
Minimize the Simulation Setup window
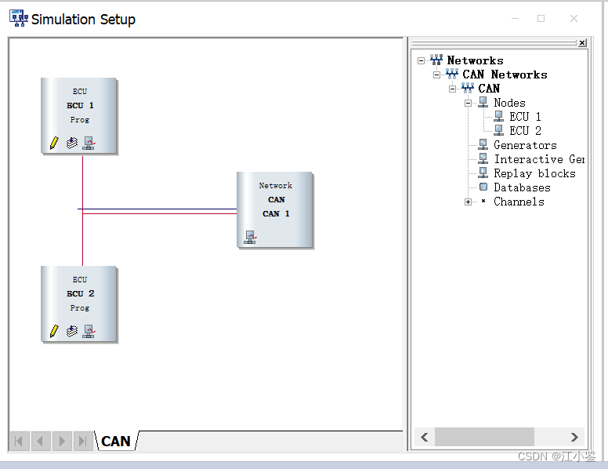tap(515, 18)
